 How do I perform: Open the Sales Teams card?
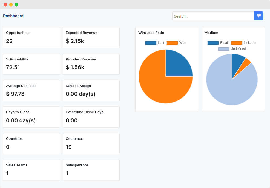[x=31, y=170]
